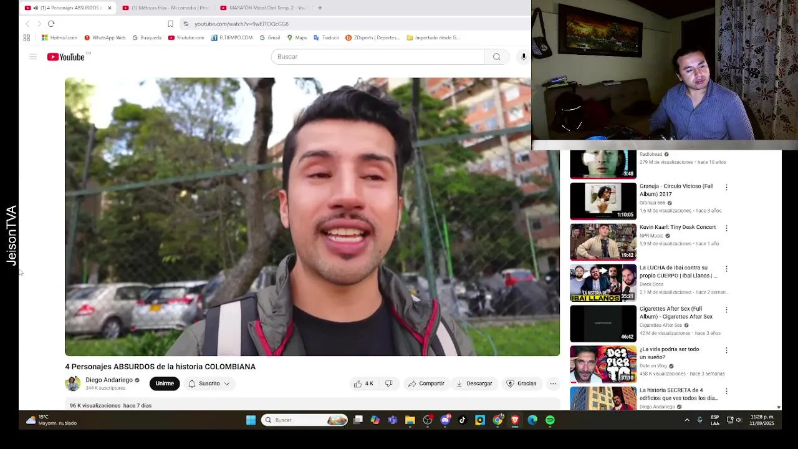This screenshot has width=798, height=449.
Task: Open options menu for the Kevin Kaarl Tiny Desk video
Action: (x=726, y=228)
